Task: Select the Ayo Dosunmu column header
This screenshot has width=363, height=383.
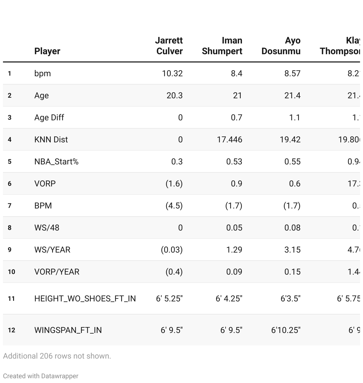Action: (281, 46)
